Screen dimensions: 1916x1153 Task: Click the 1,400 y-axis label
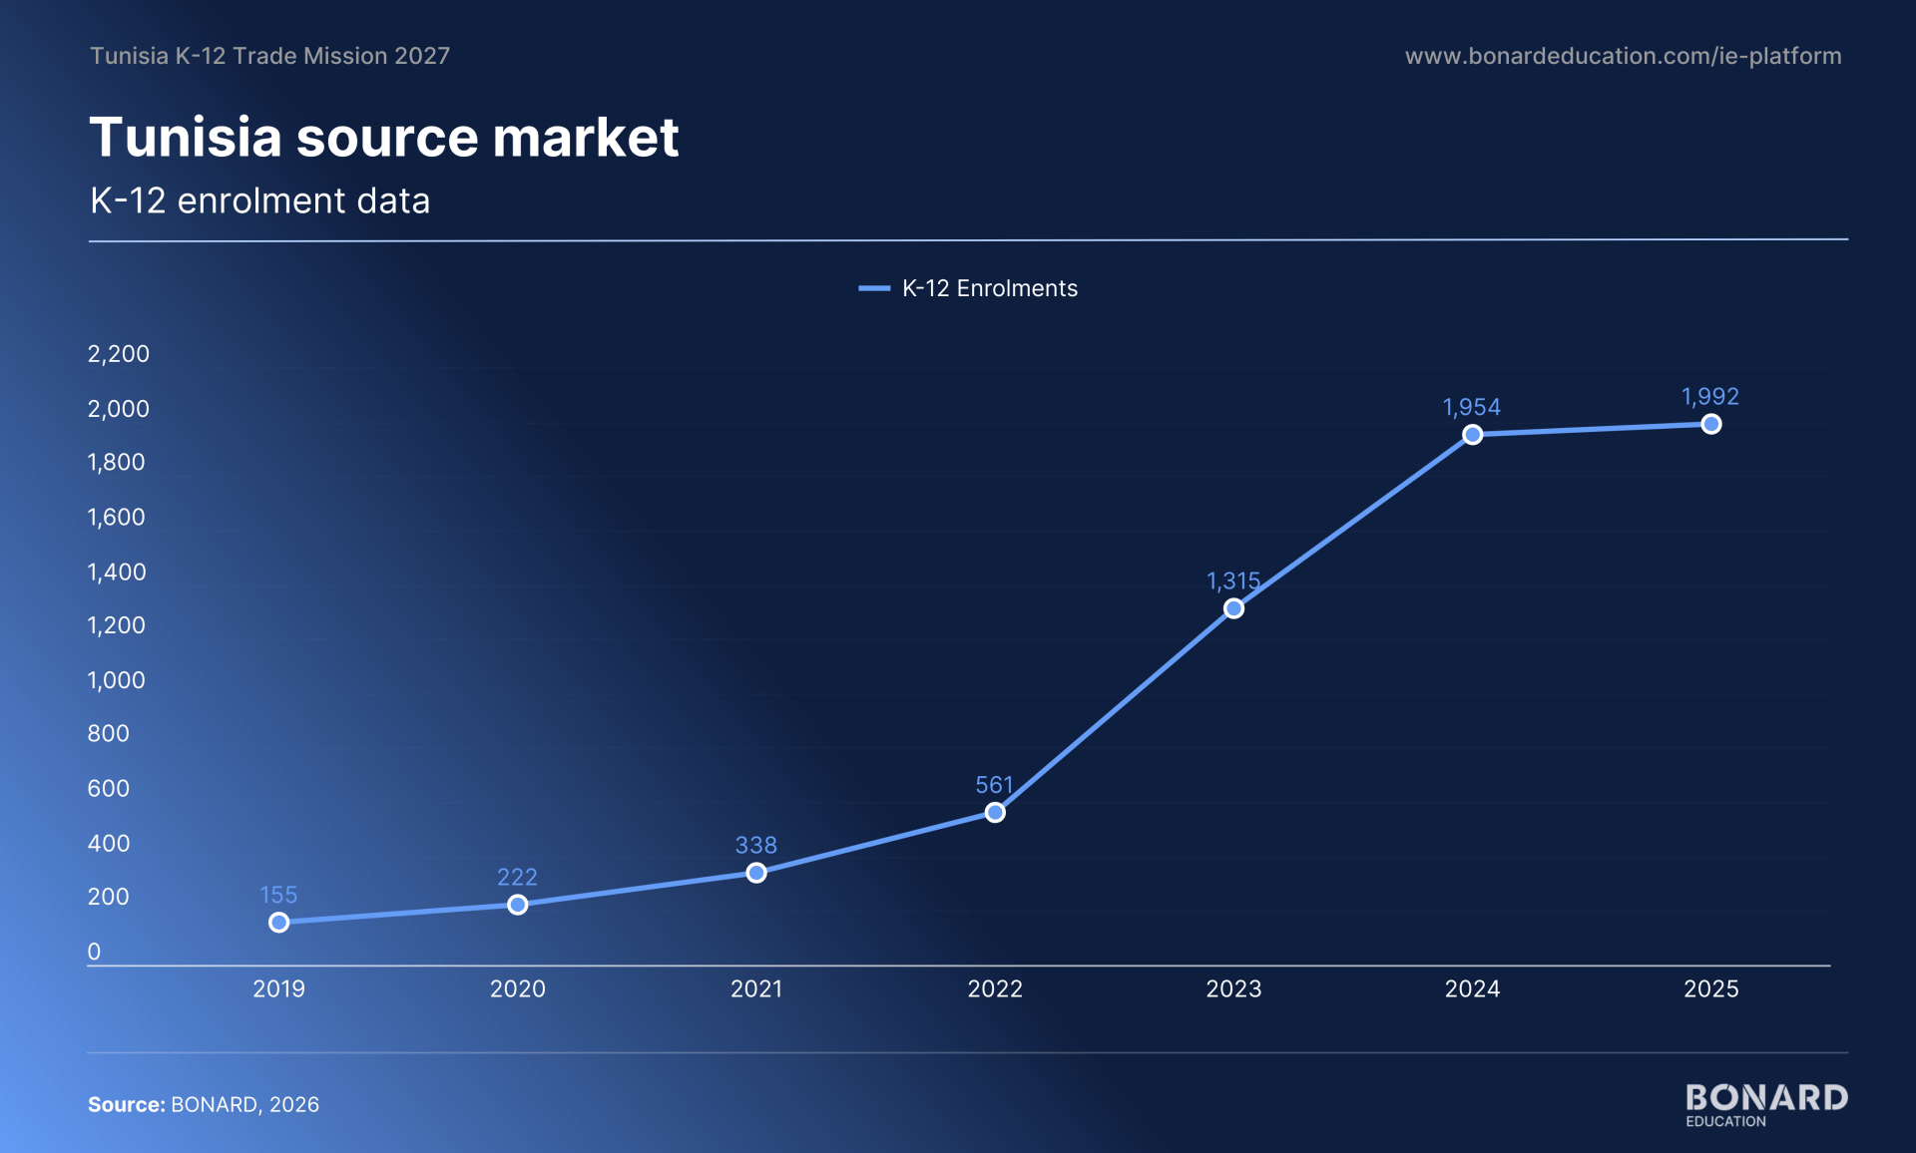pyautogui.click(x=117, y=572)
